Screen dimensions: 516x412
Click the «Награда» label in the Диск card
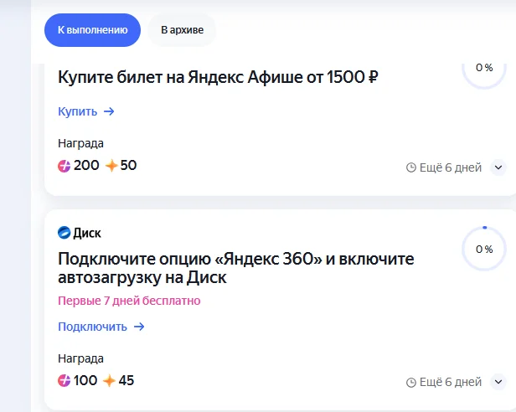pyautogui.click(x=80, y=358)
